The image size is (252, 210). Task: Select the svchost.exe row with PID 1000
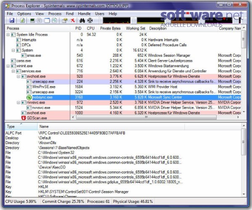pos(123,113)
